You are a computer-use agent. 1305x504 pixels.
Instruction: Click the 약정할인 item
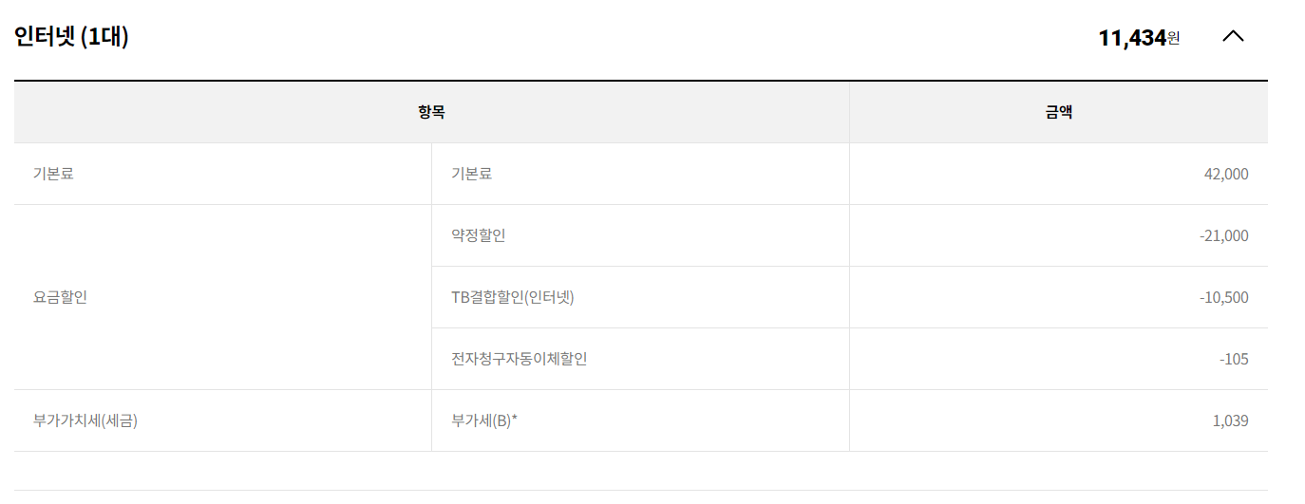(x=478, y=235)
